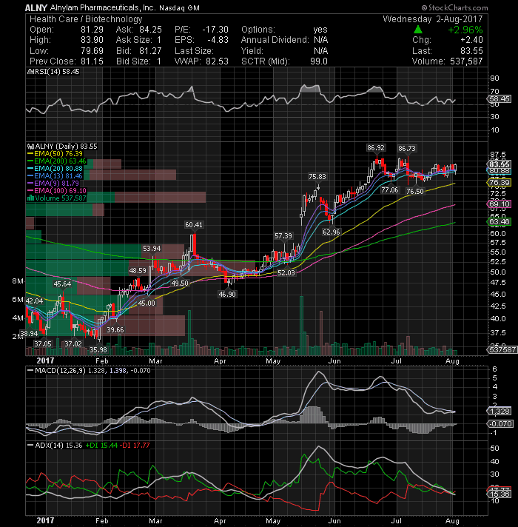The image size is (518, 527).
Task: Click the 537587 volume axis tag
Action: [502, 349]
